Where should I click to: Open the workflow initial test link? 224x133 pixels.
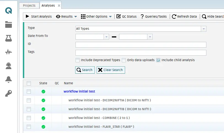79,91
